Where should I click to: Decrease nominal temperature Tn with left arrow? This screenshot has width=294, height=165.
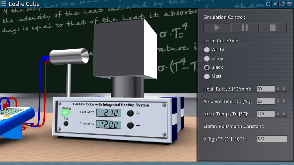(278, 114)
